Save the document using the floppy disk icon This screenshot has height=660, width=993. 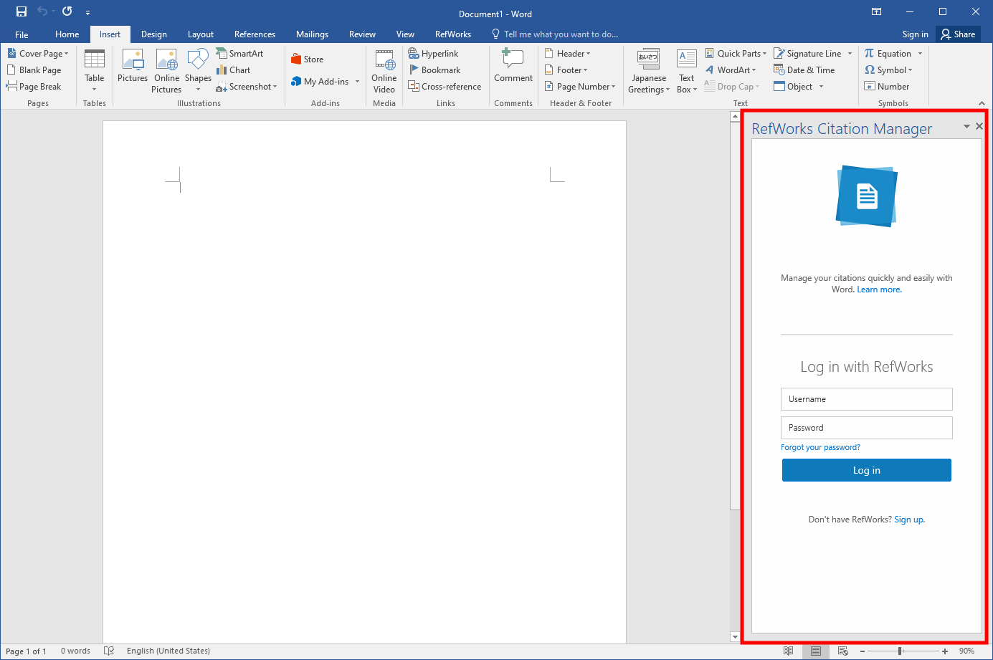coord(22,11)
